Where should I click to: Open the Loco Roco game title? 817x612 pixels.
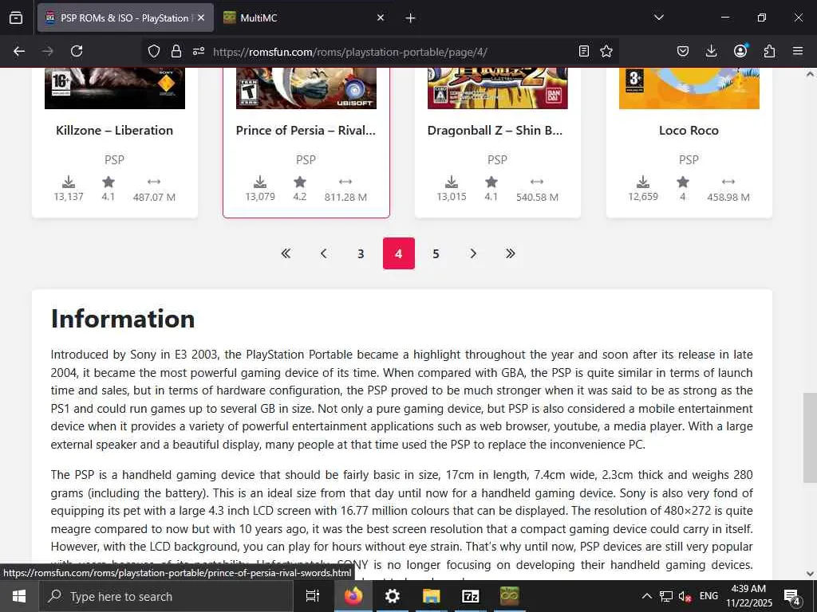tap(689, 130)
